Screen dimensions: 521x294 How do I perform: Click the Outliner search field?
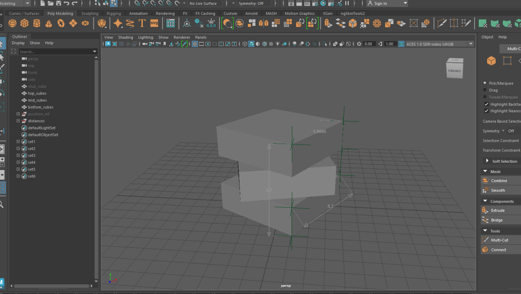[x=56, y=52]
